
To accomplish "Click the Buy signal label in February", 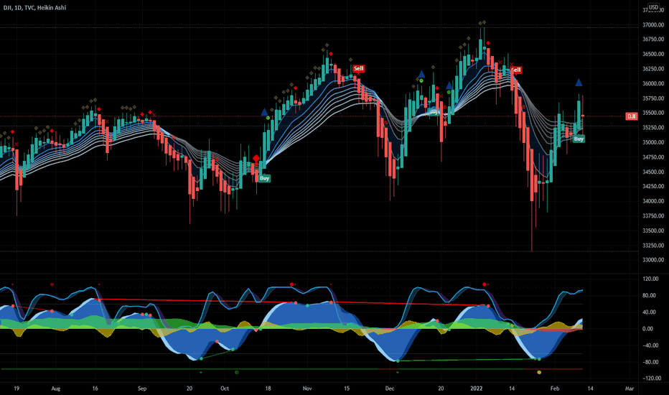I will click(579, 139).
